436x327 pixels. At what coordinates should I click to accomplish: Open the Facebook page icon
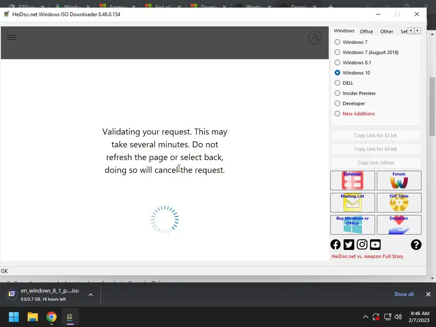[x=336, y=245]
